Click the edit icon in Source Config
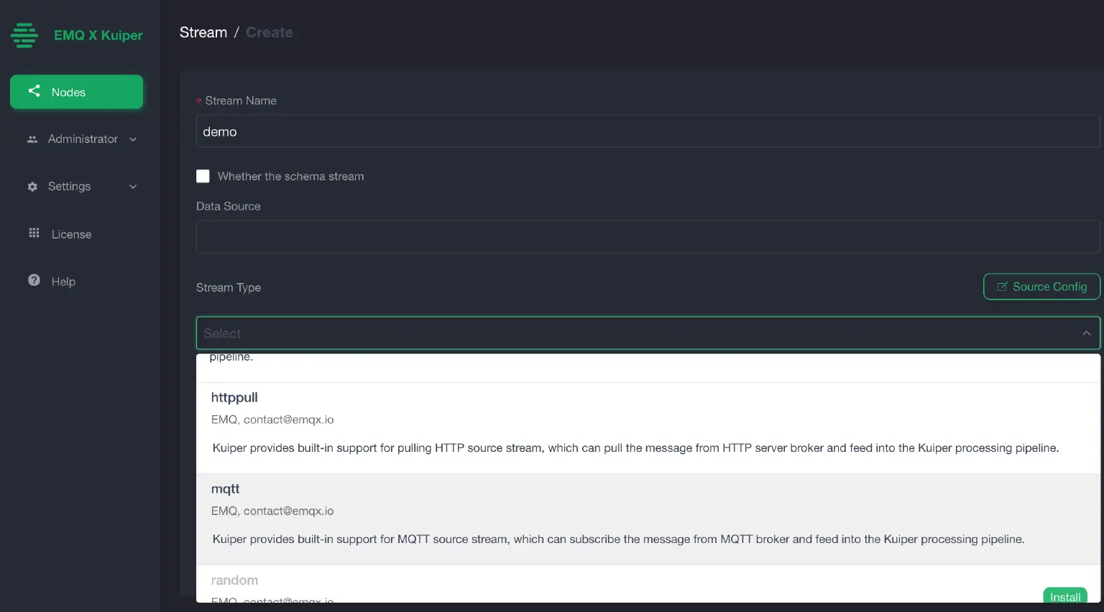1104x612 pixels. pyautogui.click(x=1002, y=287)
